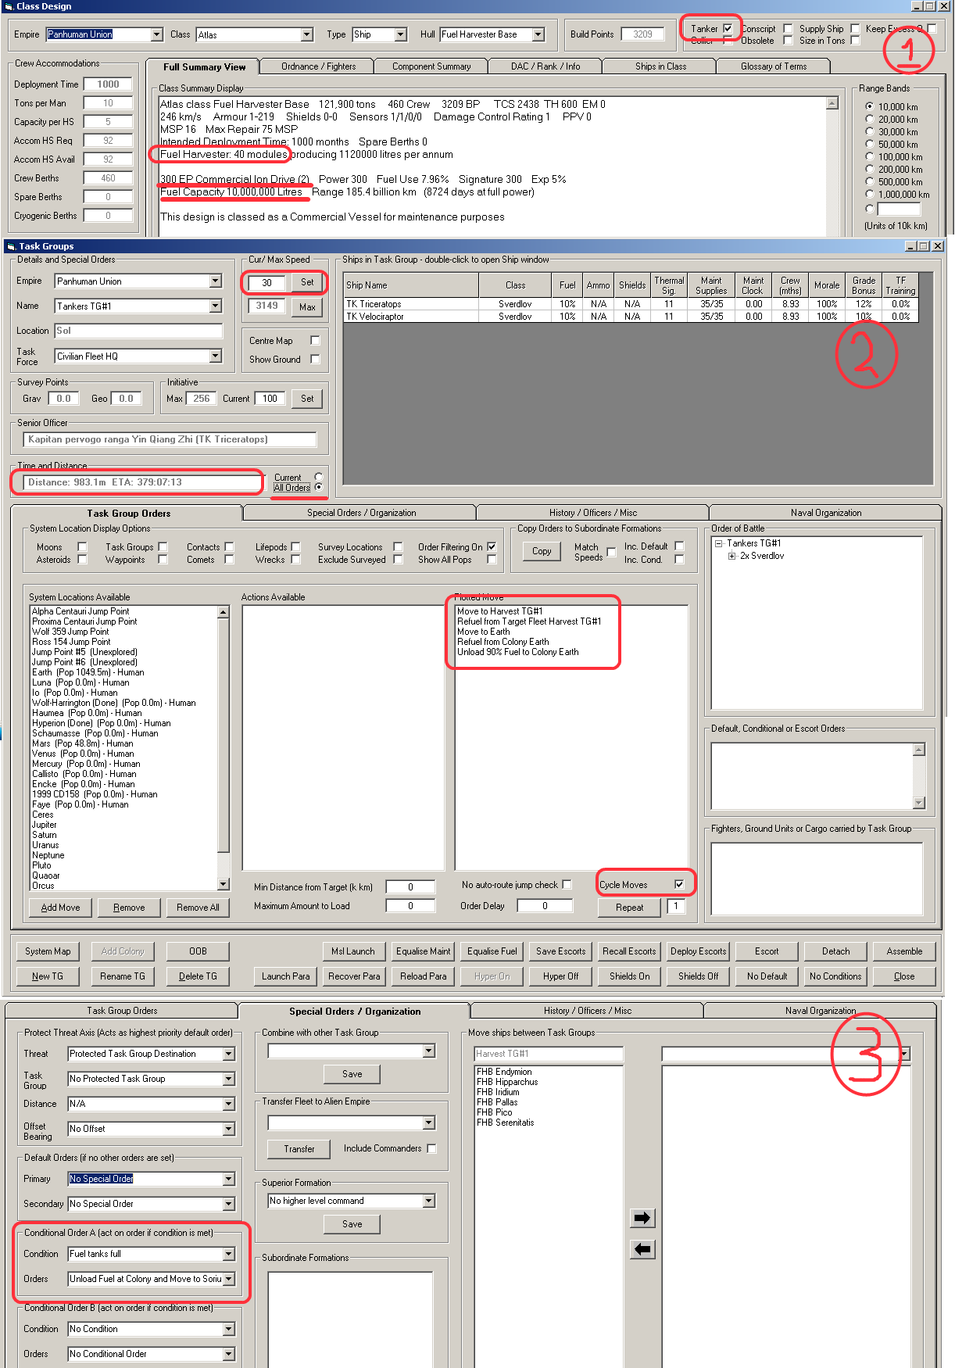Screen dimensions: 955x1368
Task: Click the Copy orders button
Action: point(542,551)
